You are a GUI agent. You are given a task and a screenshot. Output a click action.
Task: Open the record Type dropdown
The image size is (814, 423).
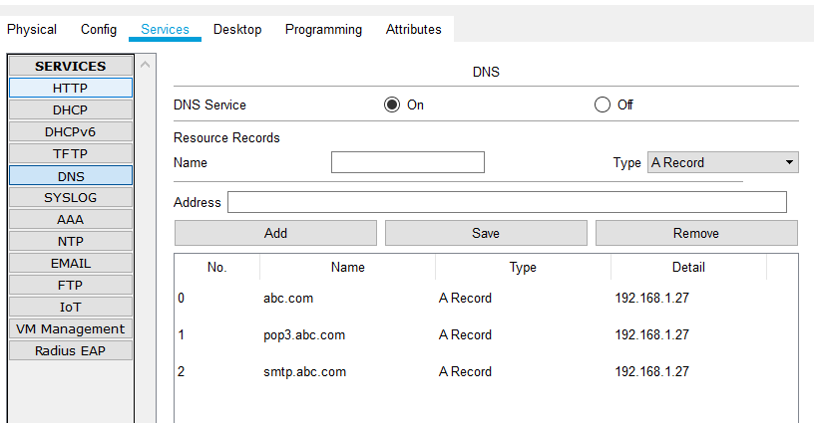click(722, 162)
